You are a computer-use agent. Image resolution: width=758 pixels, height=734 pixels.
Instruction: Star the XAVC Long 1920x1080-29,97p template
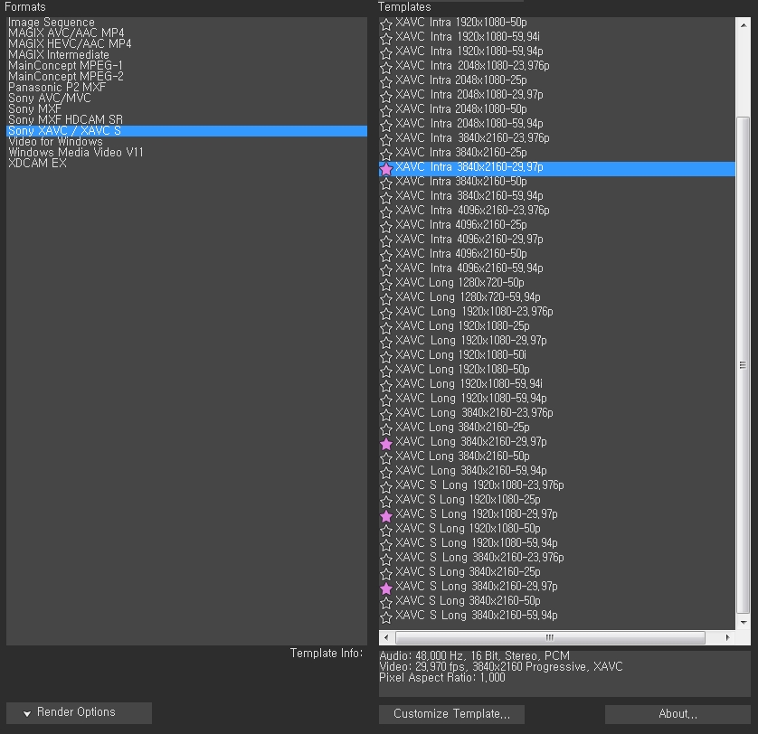(x=385, y=343)
